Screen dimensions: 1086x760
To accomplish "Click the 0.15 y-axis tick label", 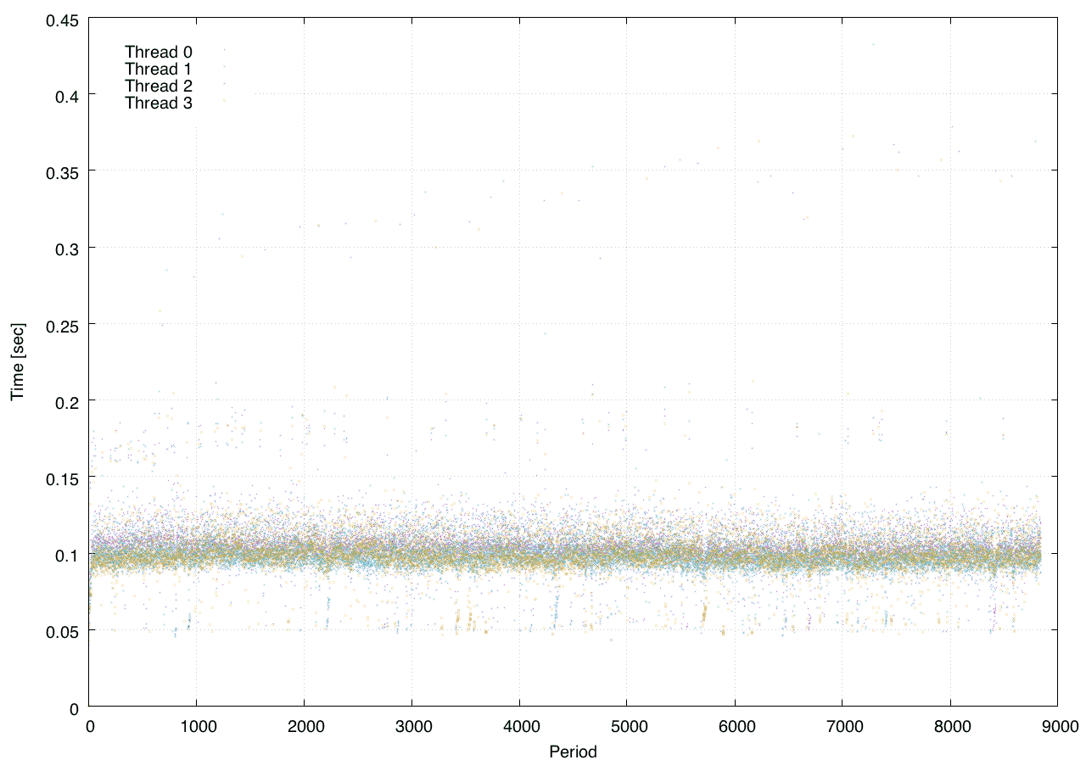I will (62, 478).
